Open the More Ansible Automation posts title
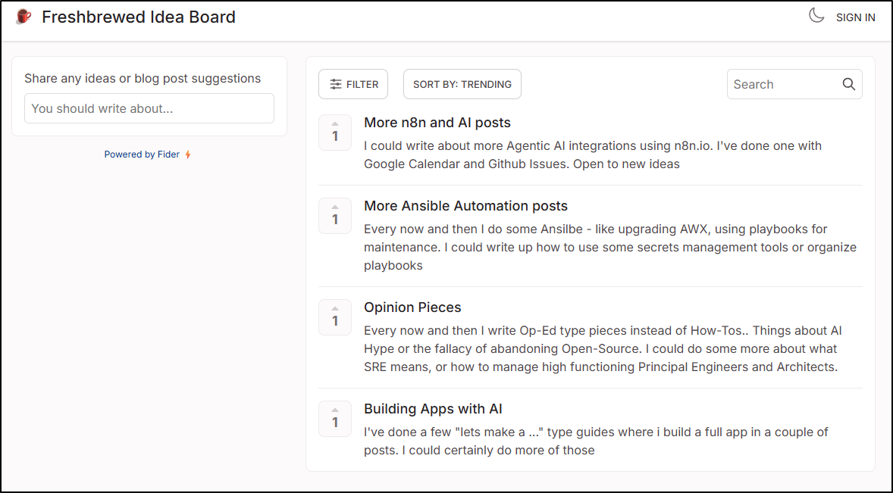 coord(465,206)
